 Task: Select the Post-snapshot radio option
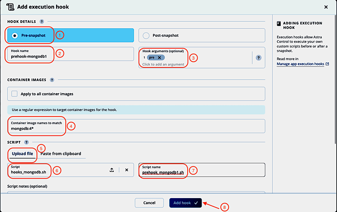(x=146, y=35)
